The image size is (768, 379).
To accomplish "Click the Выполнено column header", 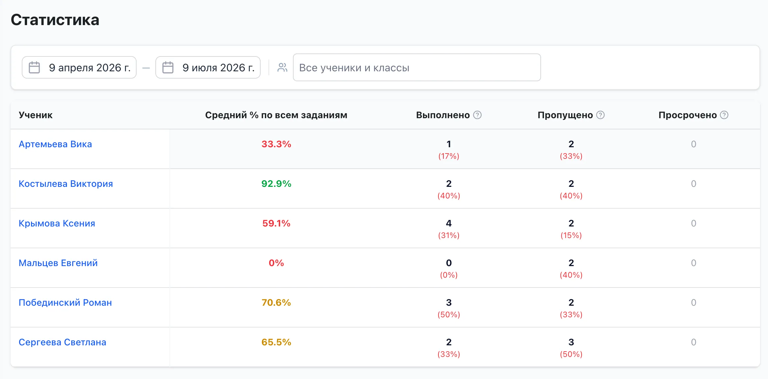I will (443, 115).
